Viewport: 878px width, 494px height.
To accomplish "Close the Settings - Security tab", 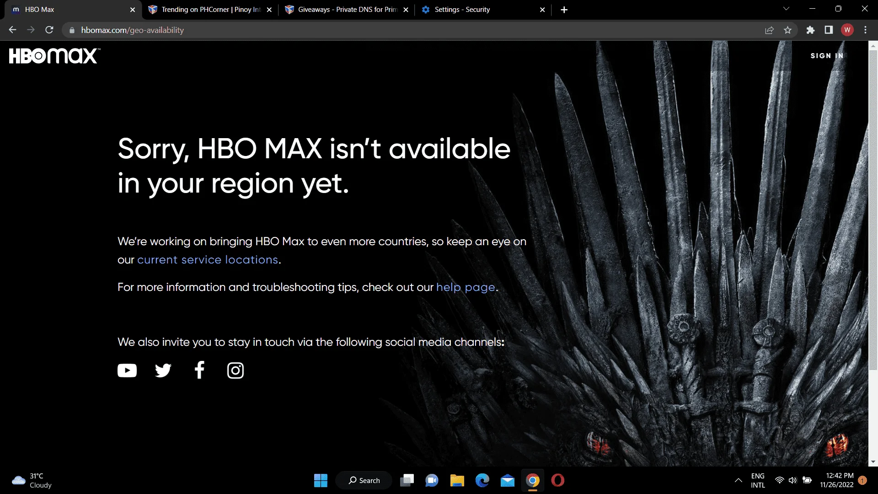I will pos(542,10).
